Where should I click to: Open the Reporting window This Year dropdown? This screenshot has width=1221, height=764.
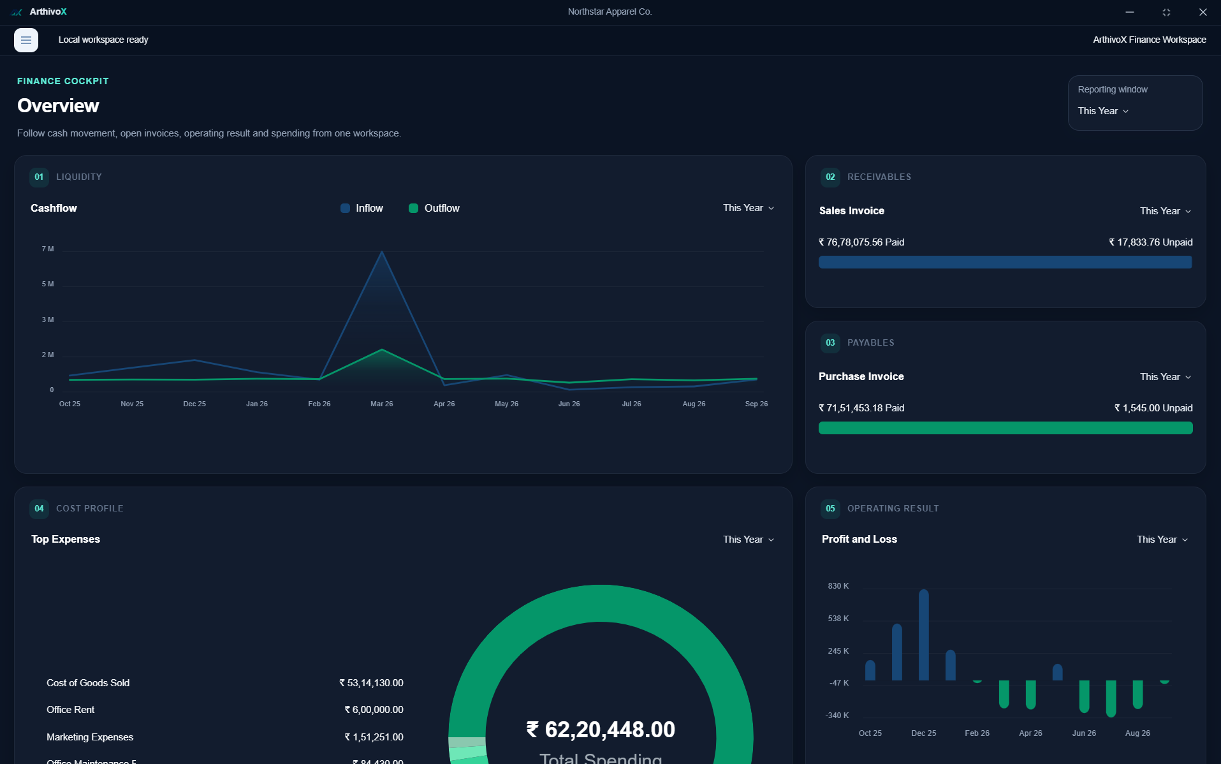(x=1103, y=111)
